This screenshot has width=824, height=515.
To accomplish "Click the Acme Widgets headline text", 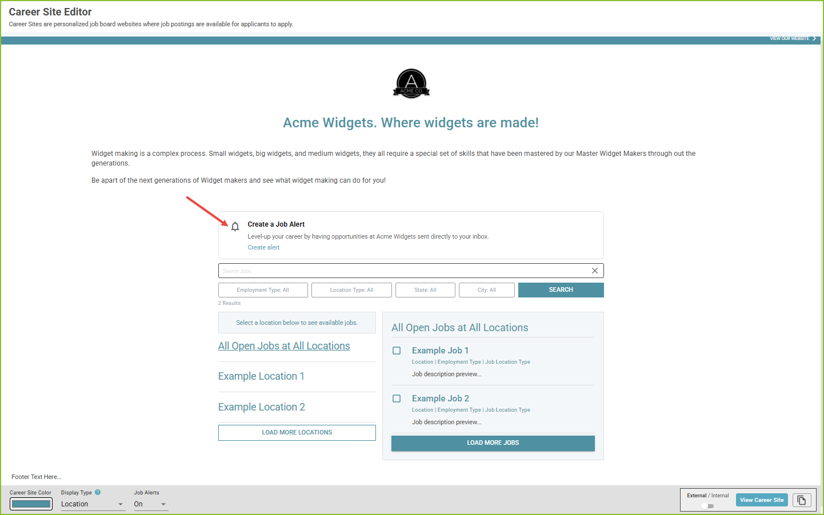I will (x=411, y=123).
